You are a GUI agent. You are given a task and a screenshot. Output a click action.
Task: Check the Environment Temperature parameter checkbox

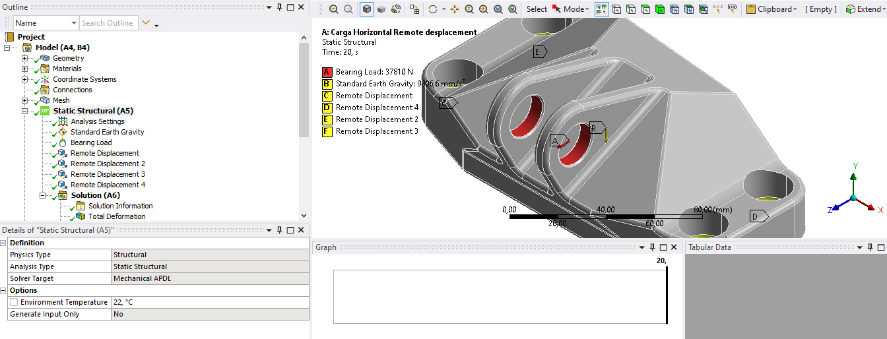[14, 302]
